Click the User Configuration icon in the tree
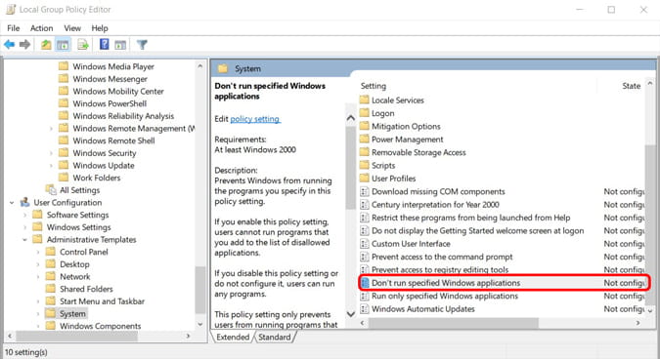This screenshot has height=359, width=660. [x=24, y=202]
